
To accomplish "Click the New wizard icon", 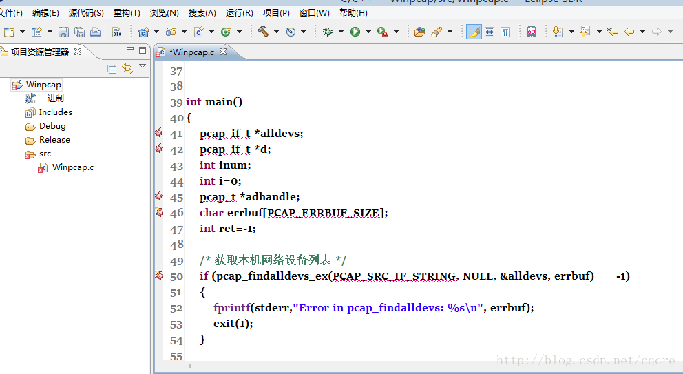I will (9, 32).
